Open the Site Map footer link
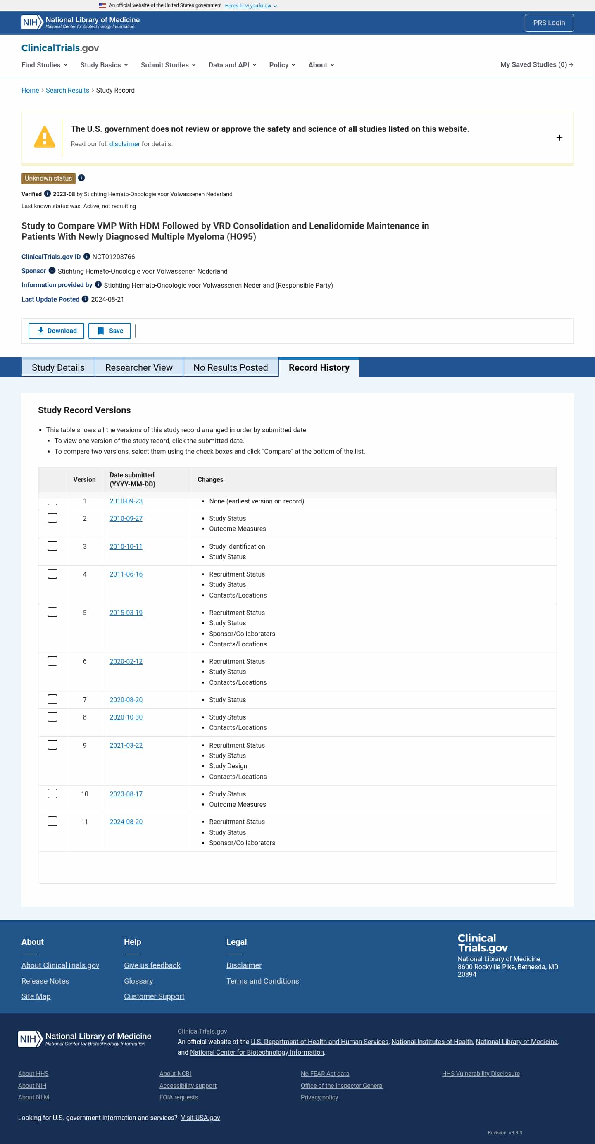 pyautogui.click(x=36, y=996)
